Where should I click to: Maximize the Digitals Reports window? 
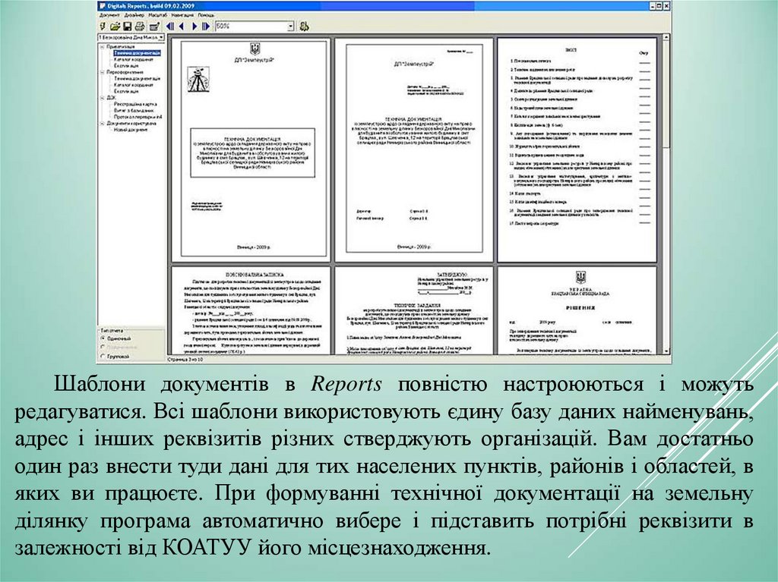pos(660,5)
